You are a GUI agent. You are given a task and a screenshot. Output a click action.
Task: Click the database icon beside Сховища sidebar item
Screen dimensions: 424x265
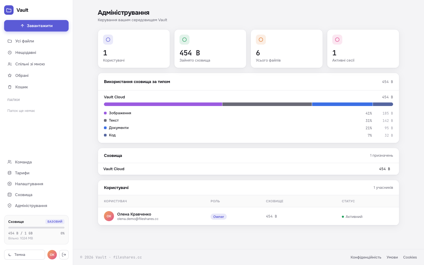[9, 195]
